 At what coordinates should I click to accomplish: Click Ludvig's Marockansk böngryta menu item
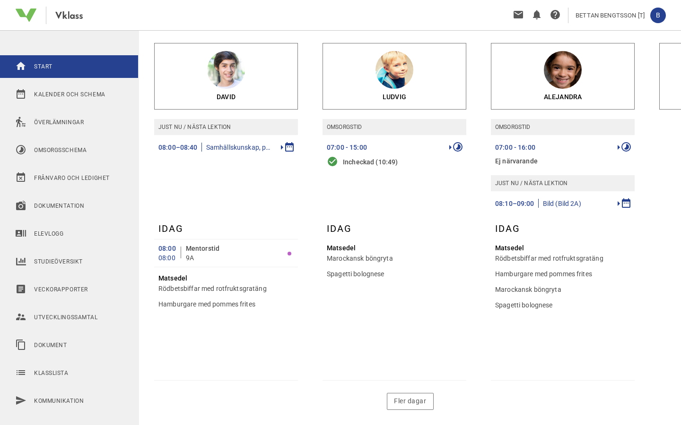click(360, 258)
